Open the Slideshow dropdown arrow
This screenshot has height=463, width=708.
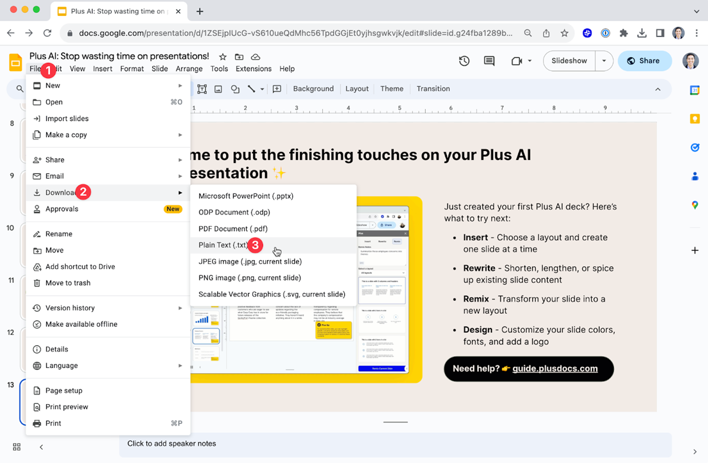click(604, 60)
